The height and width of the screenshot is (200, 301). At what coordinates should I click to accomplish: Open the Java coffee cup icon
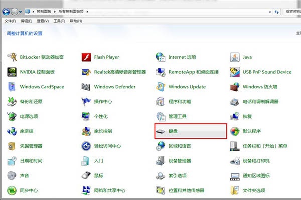pyautogui.click(x=235, y=57)
